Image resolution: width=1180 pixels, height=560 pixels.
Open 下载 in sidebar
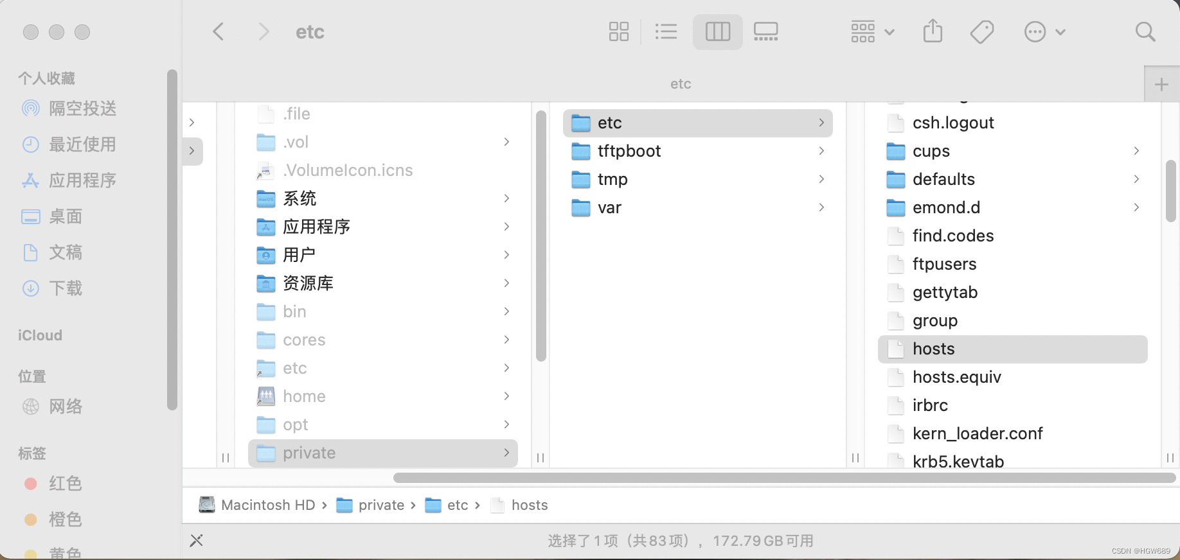(x=53, y=288)
